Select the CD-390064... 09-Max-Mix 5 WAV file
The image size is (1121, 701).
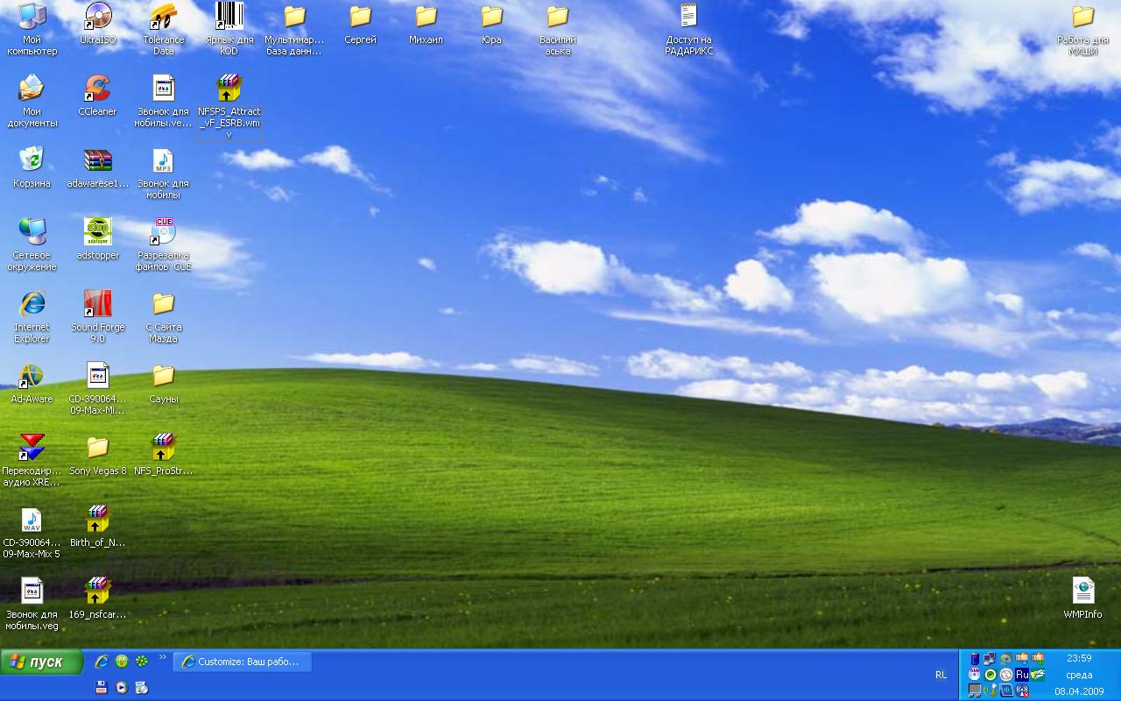32,532
